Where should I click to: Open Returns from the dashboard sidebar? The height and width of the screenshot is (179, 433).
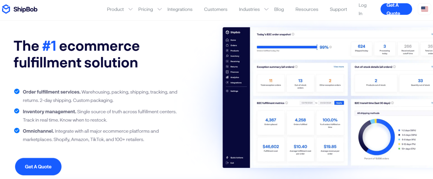[228, 66]
